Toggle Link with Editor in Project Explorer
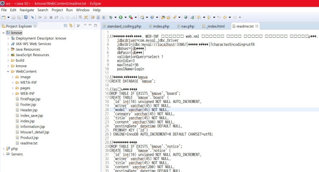 [71, 26]
